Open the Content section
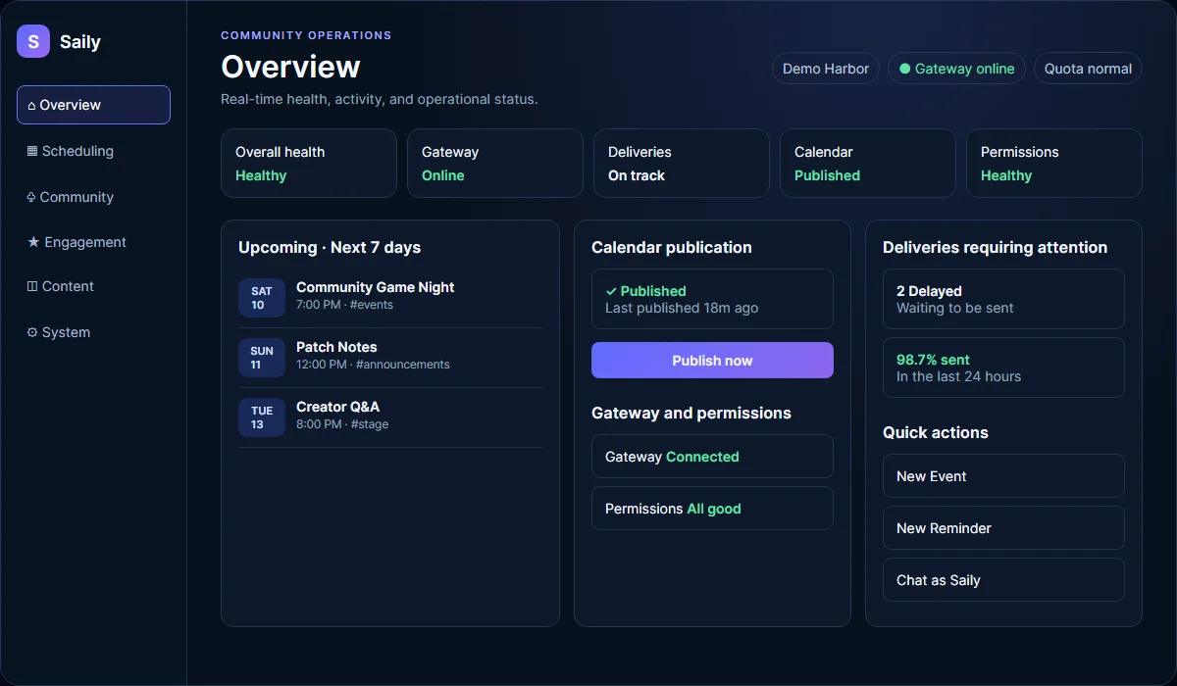The width and height of the screenshot is (1177, 686). 93,286
